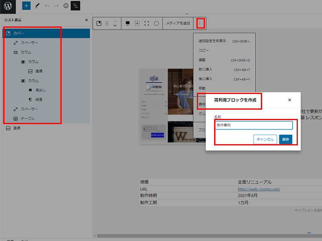The height and width of the screenshot is (241, 322).
Task: Open the content position grid icon
Action: point(137,23)
